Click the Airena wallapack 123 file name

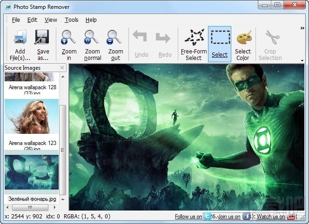pyautogui.click(x=33, y=145)
